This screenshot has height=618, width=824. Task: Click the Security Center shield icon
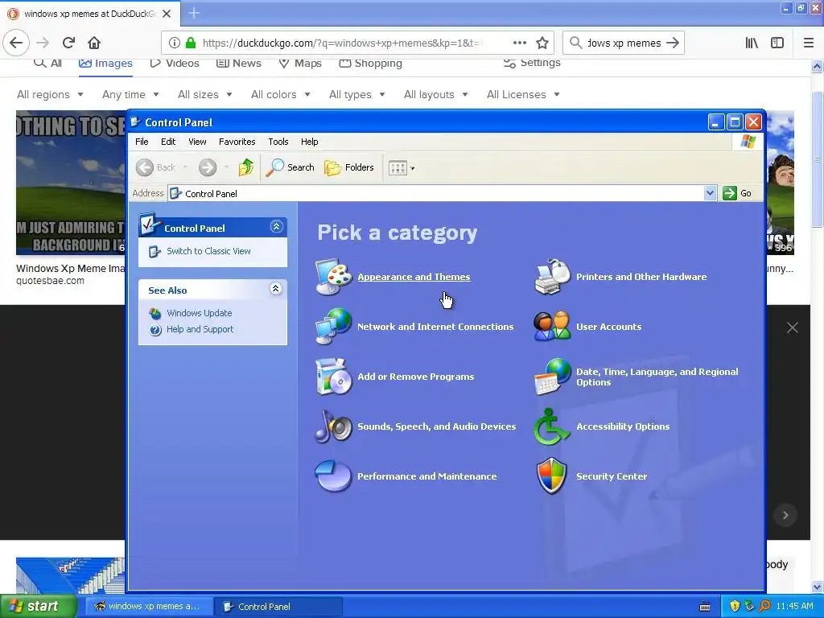(552, 476)
